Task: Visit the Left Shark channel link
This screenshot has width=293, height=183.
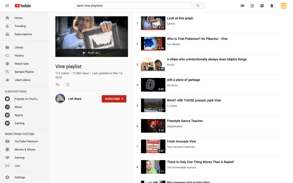Action: tap(75, 99)
